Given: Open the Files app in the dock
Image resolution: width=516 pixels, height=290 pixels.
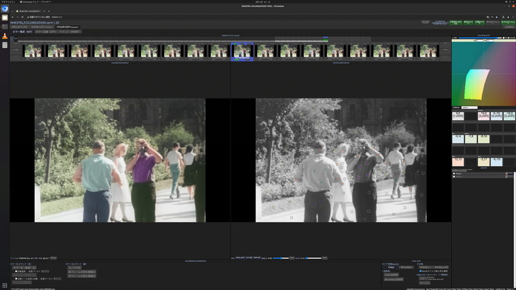Looking at the screenshot, I should pyautogui.click(x=5, y=18).
